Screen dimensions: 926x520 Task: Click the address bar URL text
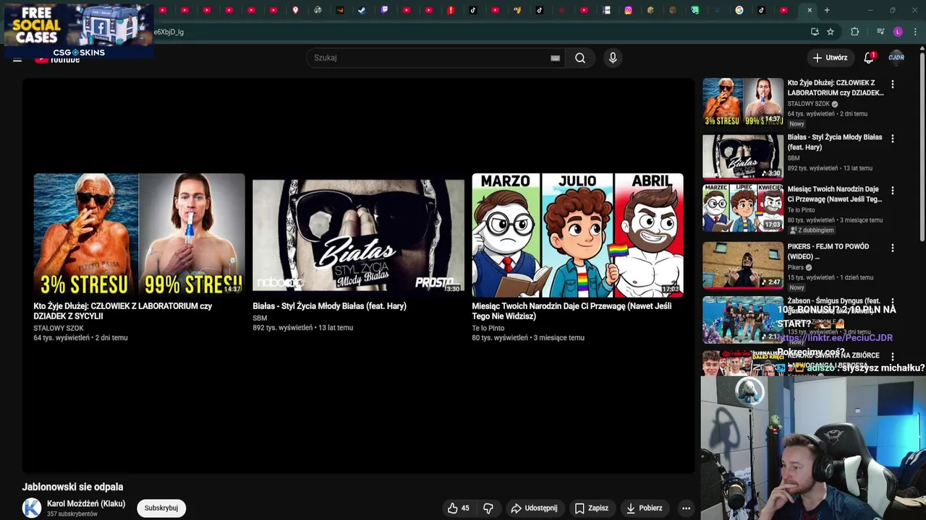pyautogui.click(x=169, y=32)
